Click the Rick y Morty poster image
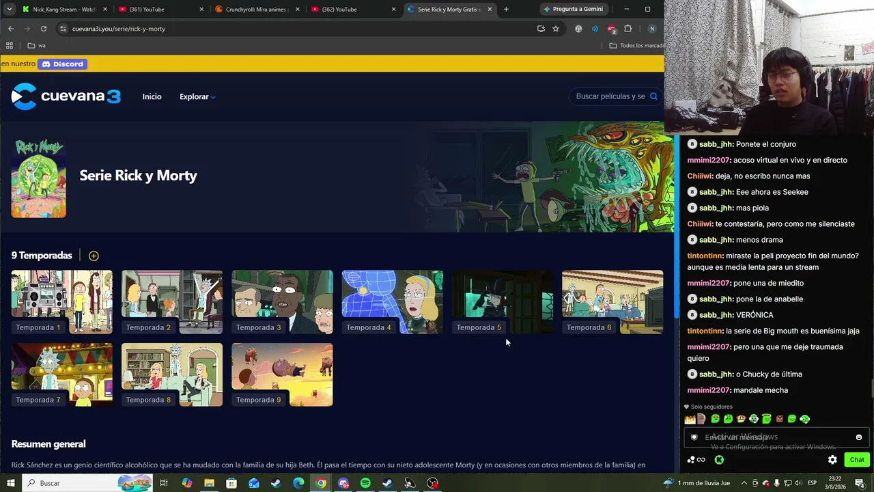Image resolution: width=874 pixels, height=492 pixels. 39,178
